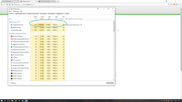Open taskbar search magnifier
This screenshot has width=182, height=102.
(x=5, y=101)
